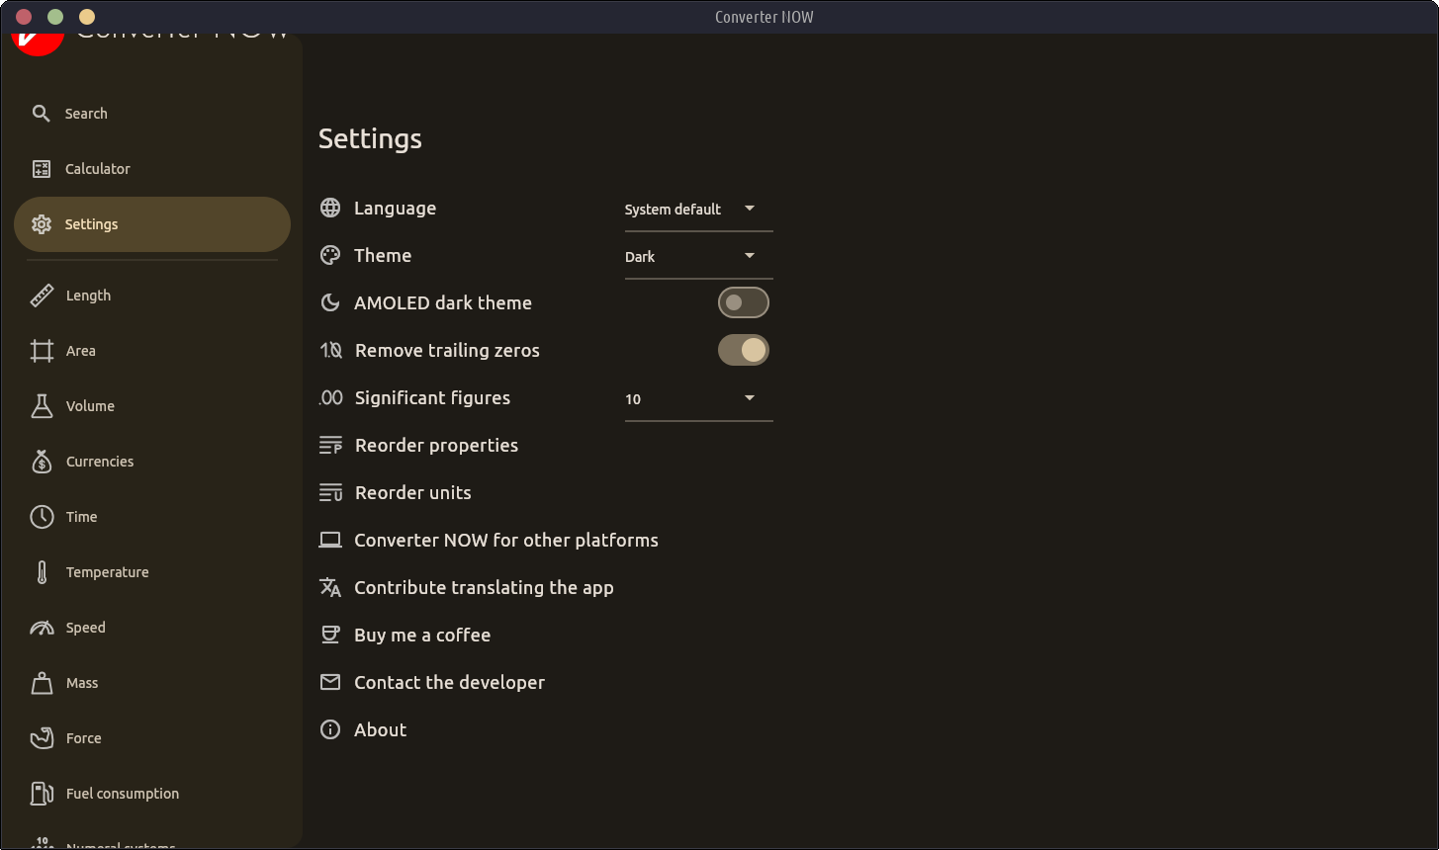The width and height of the screenshot is (1439, 850).
Task: Click the Settings gear icon in sidebar
Action: [41, 224]
